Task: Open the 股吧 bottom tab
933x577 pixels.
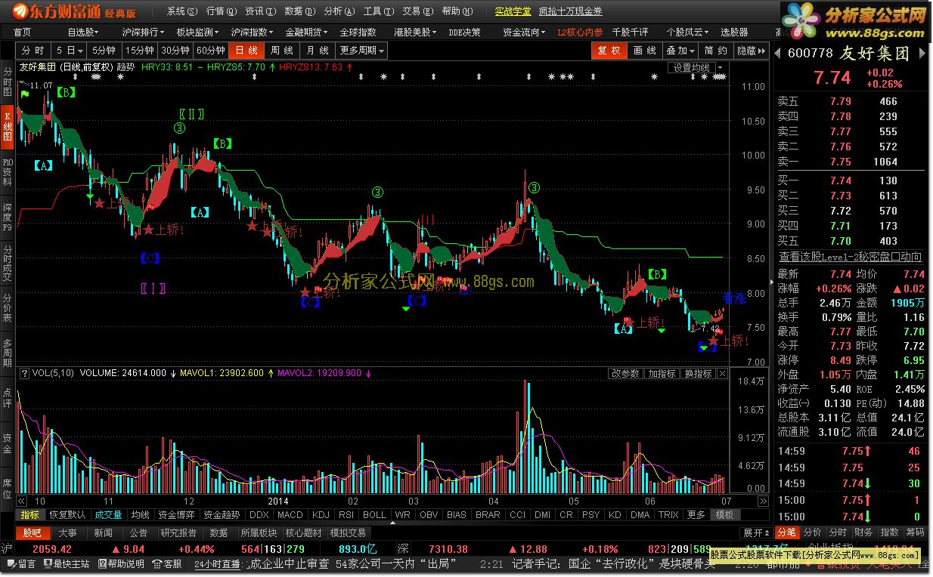Action: [33, 532]
